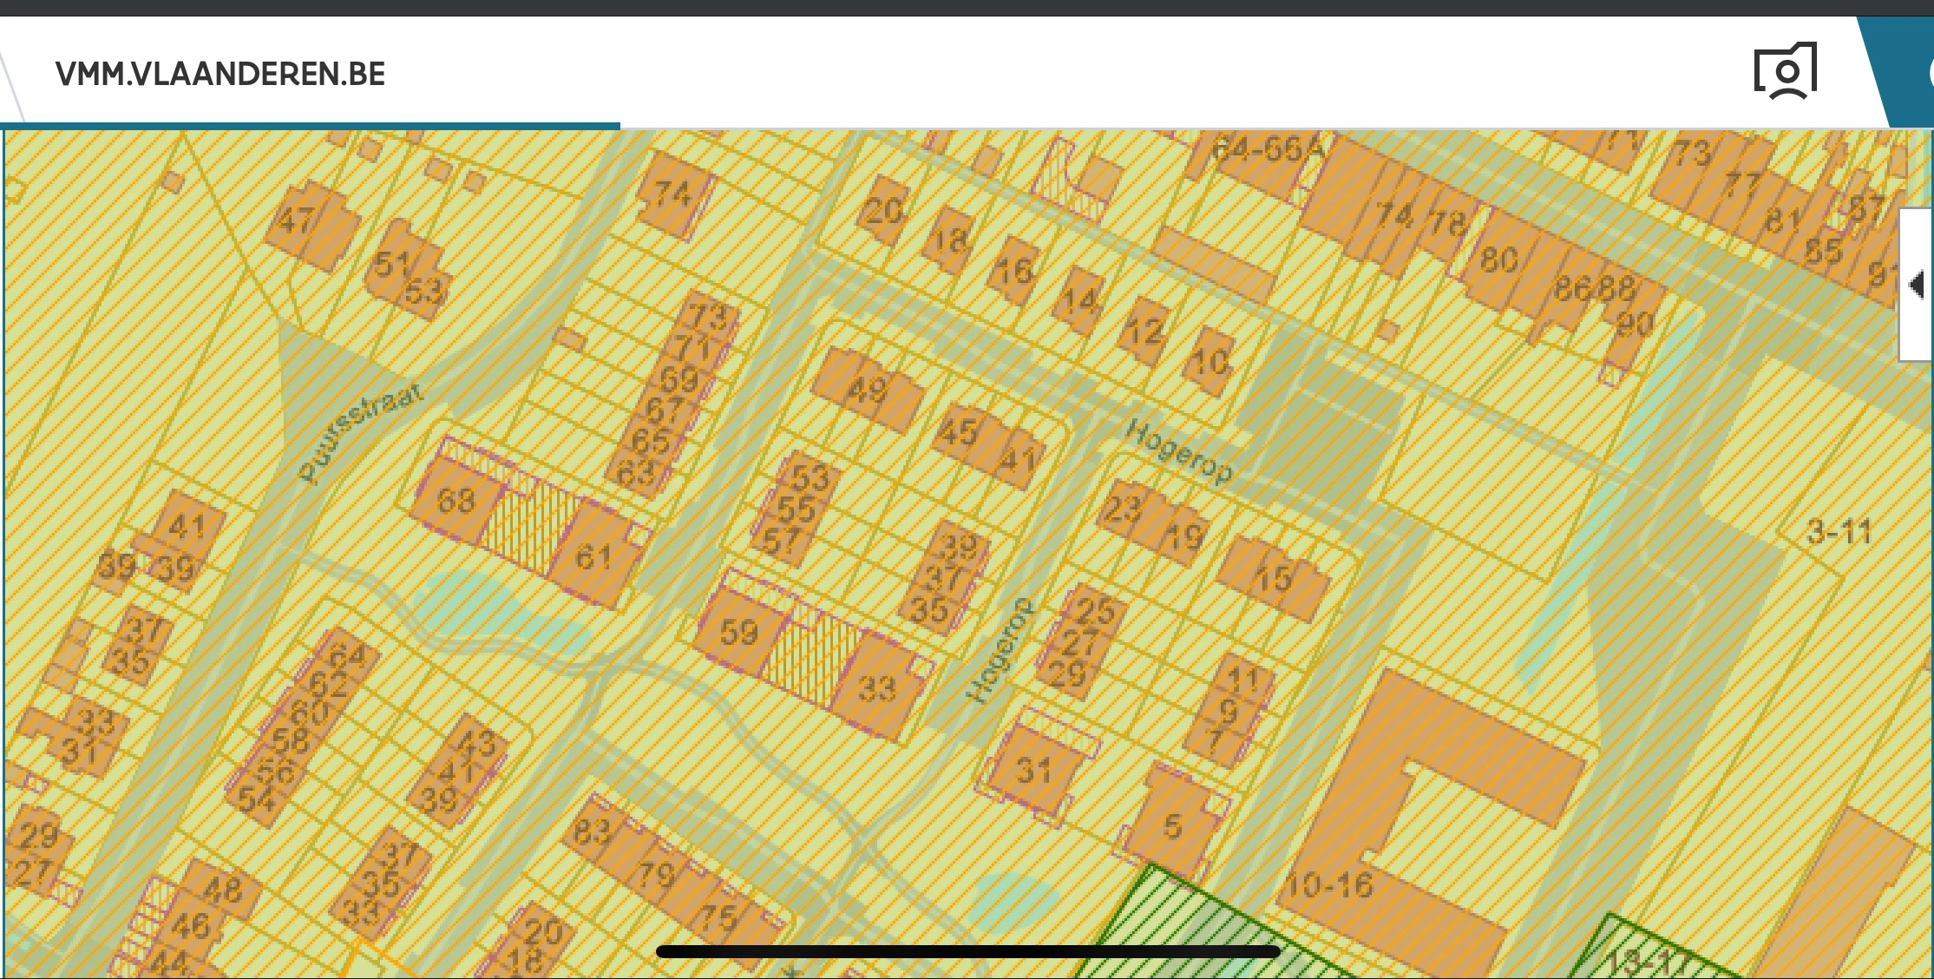Click building parcel number 59
The height and width of the screenshot is (979, 1934).
tap(738, 633)
